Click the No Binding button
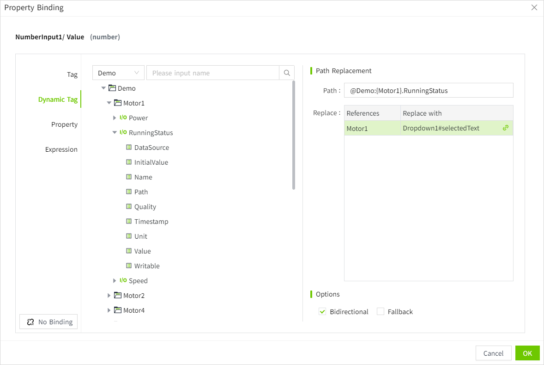Image resolution: width=544 pixels, height=365 pixels. click(48, 322)
